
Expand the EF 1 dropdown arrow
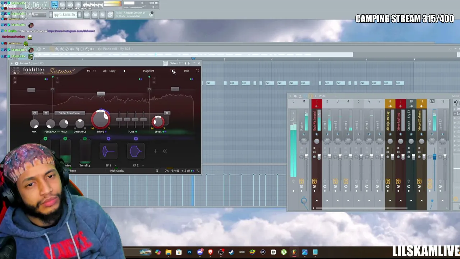(x=115, y=165)
